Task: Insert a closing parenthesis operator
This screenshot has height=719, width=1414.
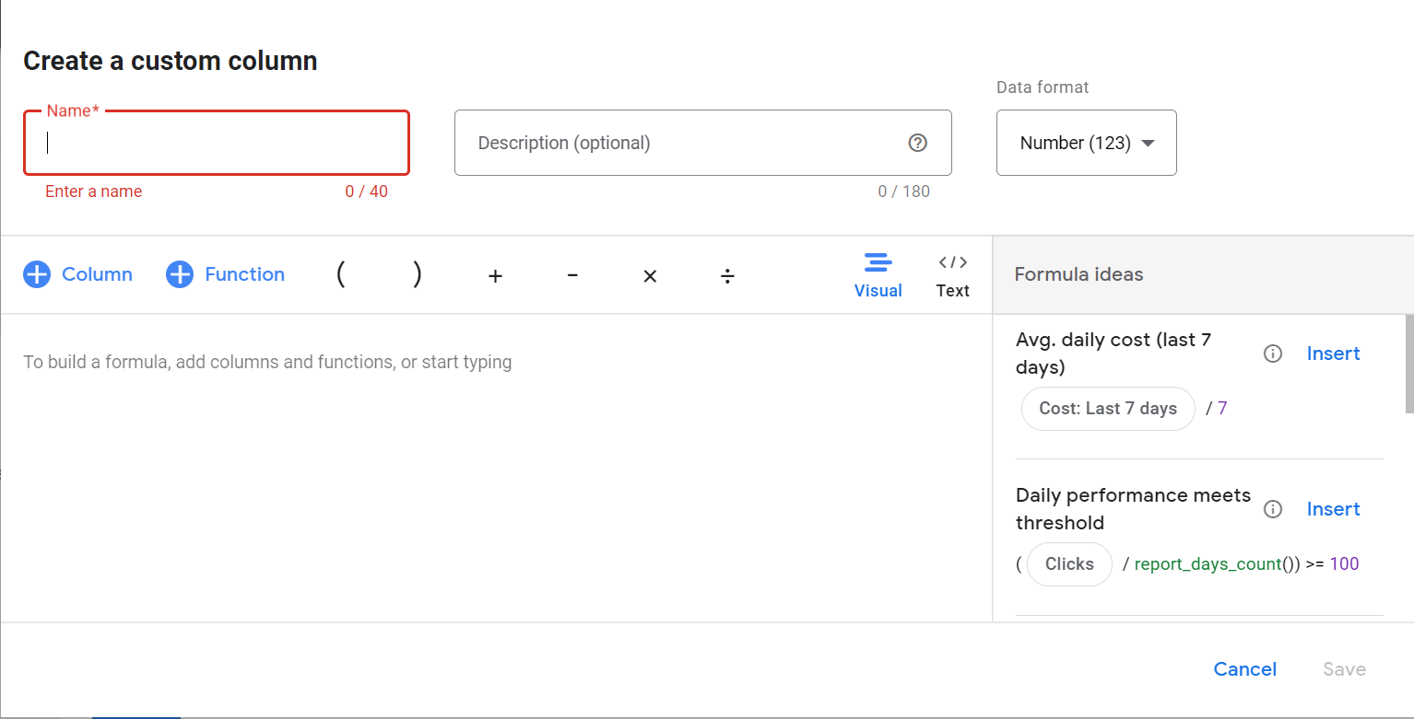Action: [x=418, y=274]
